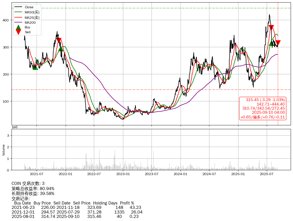Screen dimensions: 293x221
Task: Click the 2024-07 x-axis date label
Action: pyautogui.click(x=209, y=174)
